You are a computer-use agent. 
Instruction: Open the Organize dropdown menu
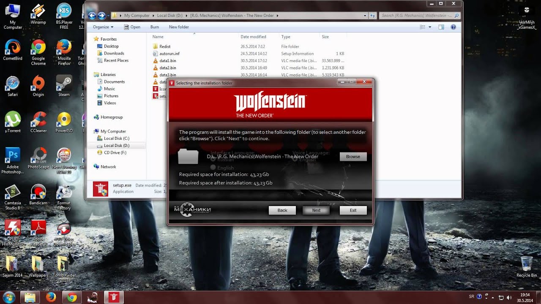tap(103, 27)
